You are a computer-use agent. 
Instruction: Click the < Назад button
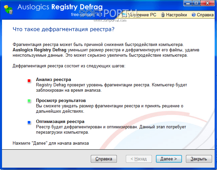tap(139, 159)
